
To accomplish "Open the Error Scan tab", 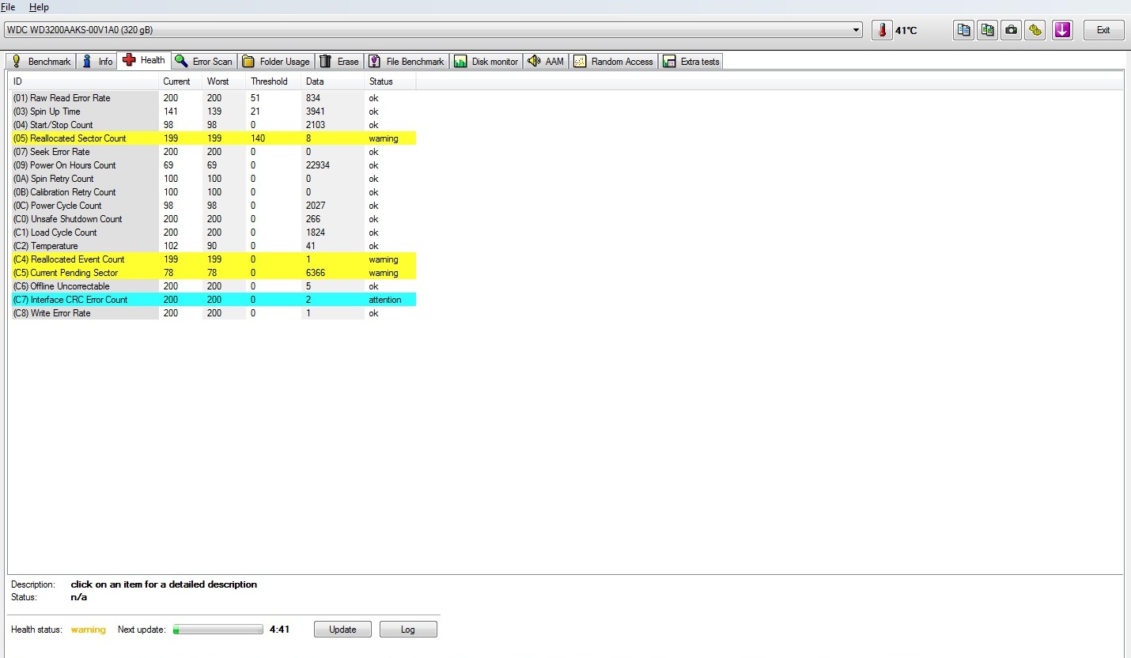I will [x=203, y=62].
